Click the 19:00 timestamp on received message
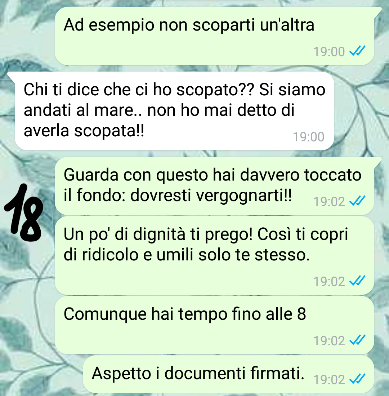Viewport: 389px width, 396px height. pos(309,137)
